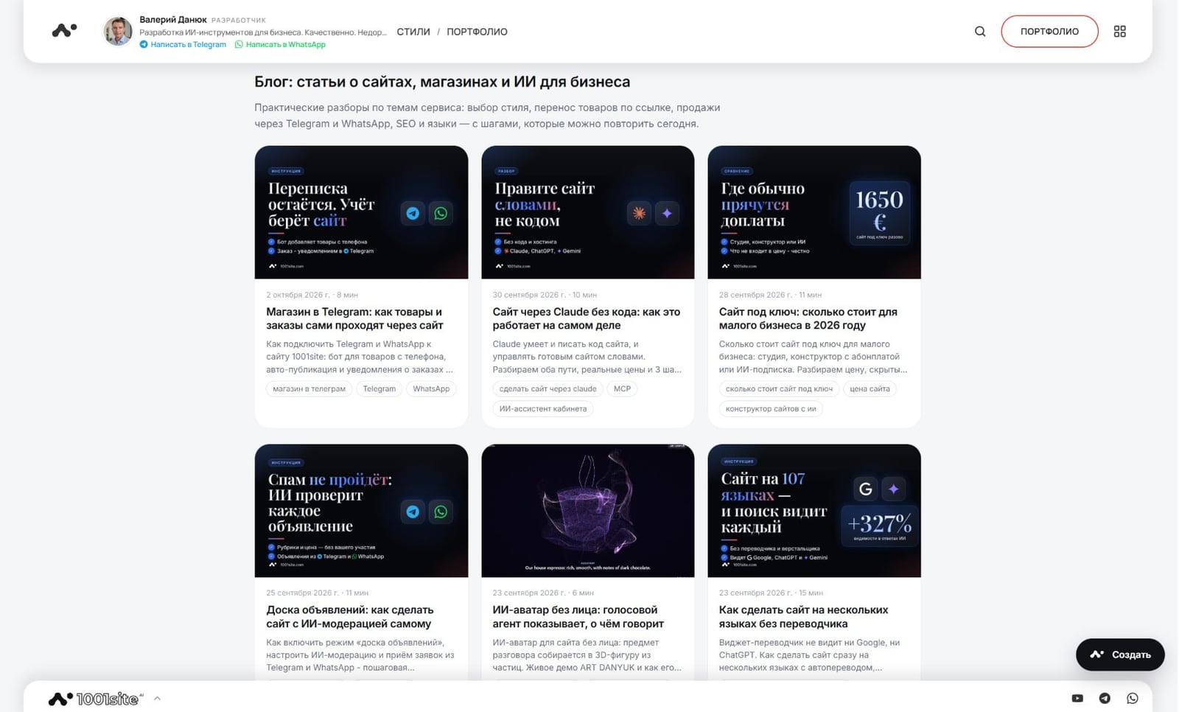Select the цена сайта tag
This screenshot has height=712, width=1179.
click(x=870, y=389)
